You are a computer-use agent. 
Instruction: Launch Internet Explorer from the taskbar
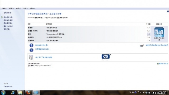[x=13, y=93]
